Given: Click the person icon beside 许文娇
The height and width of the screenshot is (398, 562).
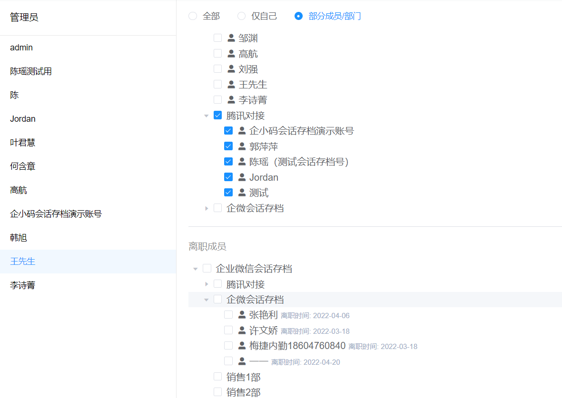Looking at the screenshot, I should tap(242, 330).
